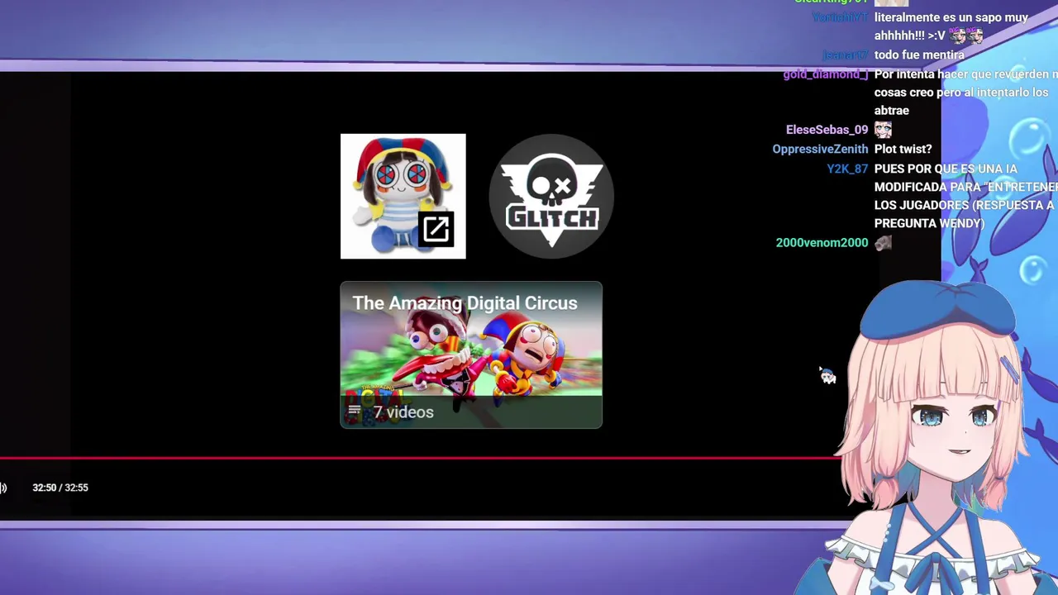Click the 'Plot twist?' chat message
This screenshot has width=1058, height=595.
[x=903, y=150]
